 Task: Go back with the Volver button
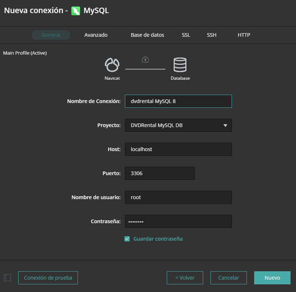click(185, 278)
